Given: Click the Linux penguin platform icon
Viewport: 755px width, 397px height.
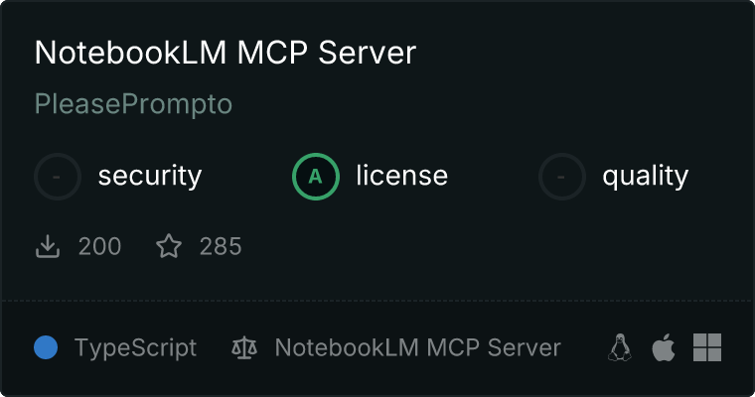Looking at the screenshot, I should (620, 347).
